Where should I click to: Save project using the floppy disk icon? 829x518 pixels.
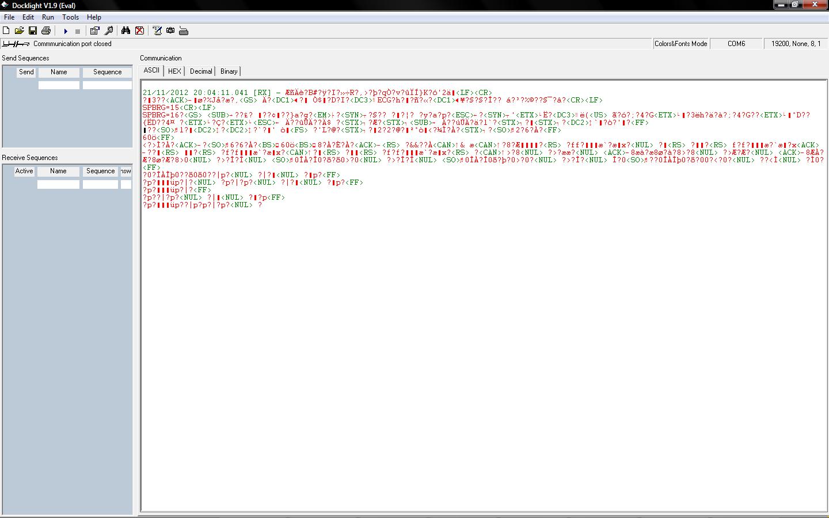tap(33, 31)
